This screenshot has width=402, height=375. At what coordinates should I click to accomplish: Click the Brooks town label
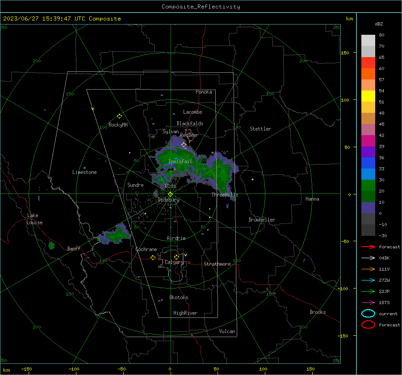click(318, 312)
